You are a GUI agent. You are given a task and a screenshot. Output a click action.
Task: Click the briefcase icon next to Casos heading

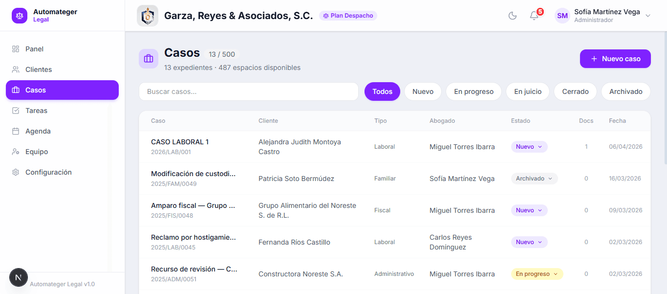148,59
